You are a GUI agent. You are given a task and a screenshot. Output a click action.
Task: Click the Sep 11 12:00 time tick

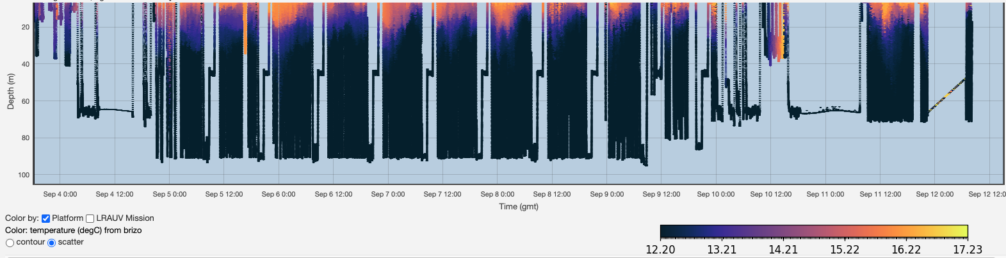pyautogui.click(x=880, y=194)
